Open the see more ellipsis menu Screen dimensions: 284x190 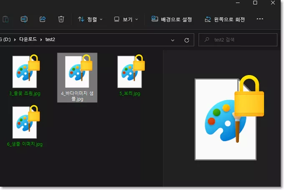(260, 19)
